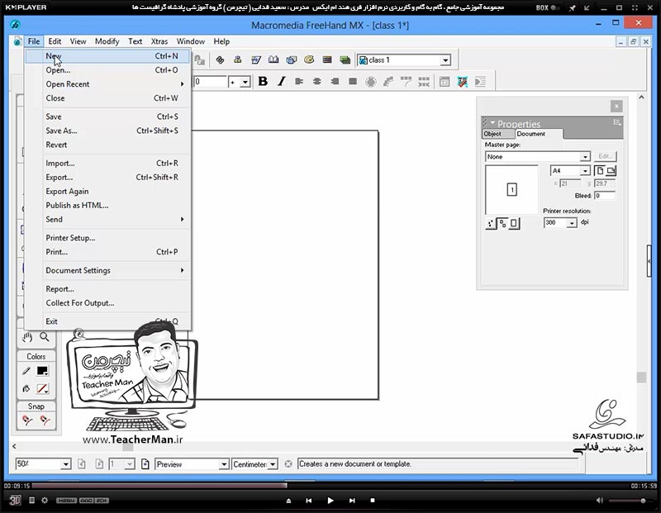
Task: Open KMPlayer settings gear
Action: click(45, 501)
